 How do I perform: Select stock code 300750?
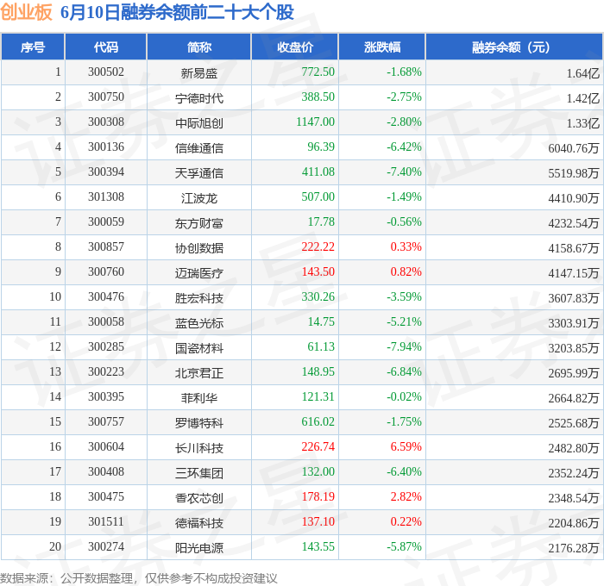(106, 97)
